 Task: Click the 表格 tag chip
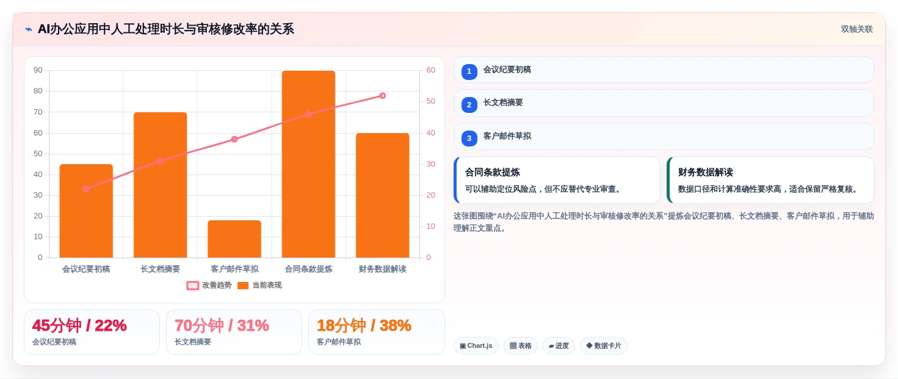tap(521, 346)
